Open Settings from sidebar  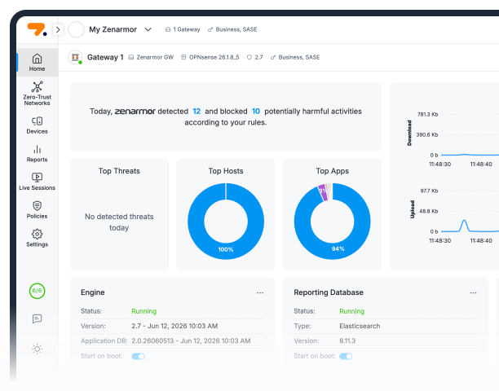coord(37,238)
